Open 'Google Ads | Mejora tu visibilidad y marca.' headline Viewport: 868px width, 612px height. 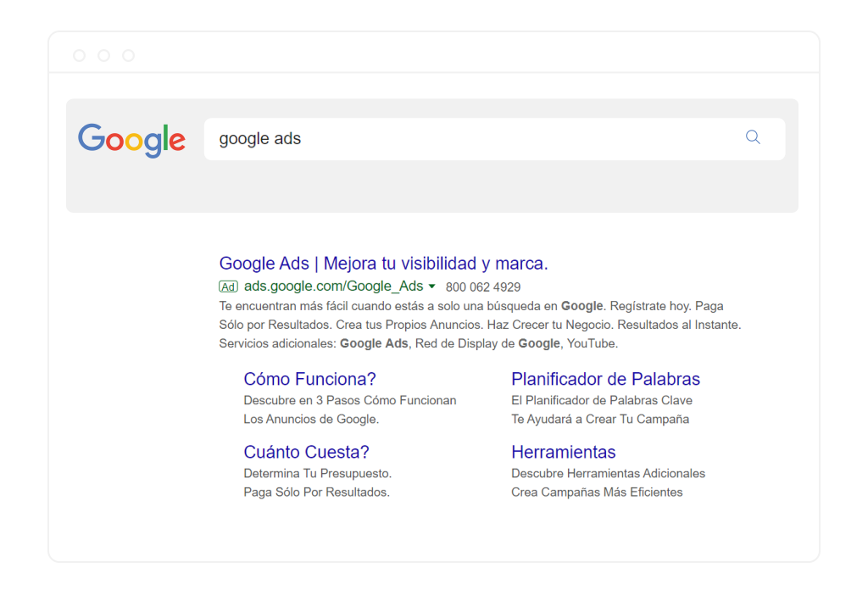pos(384,264)
